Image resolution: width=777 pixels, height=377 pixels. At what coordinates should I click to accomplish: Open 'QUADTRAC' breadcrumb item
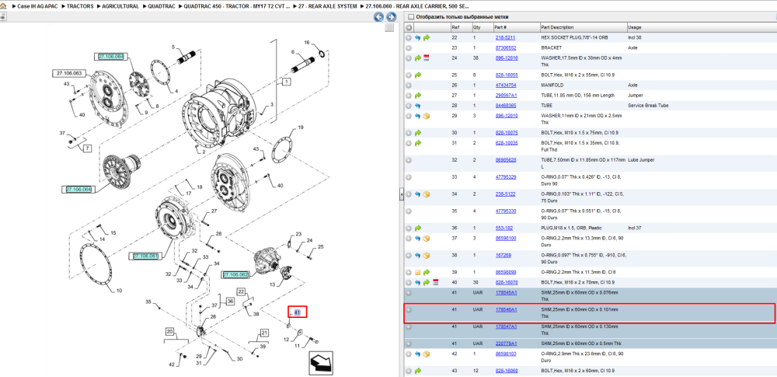[x=161, y=6]
